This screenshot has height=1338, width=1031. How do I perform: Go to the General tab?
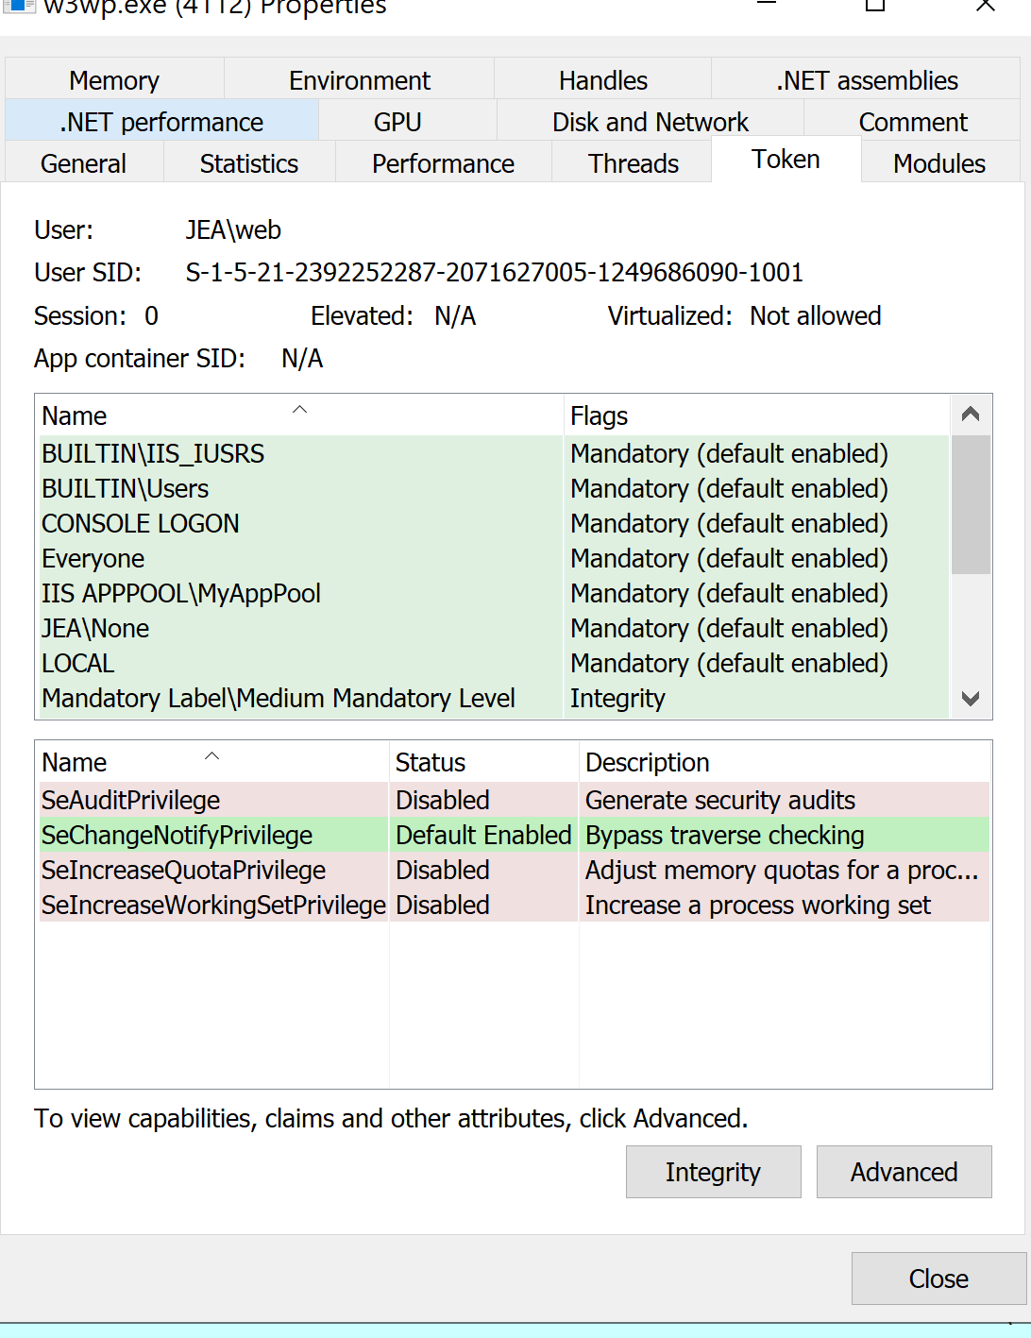(83, 162)
